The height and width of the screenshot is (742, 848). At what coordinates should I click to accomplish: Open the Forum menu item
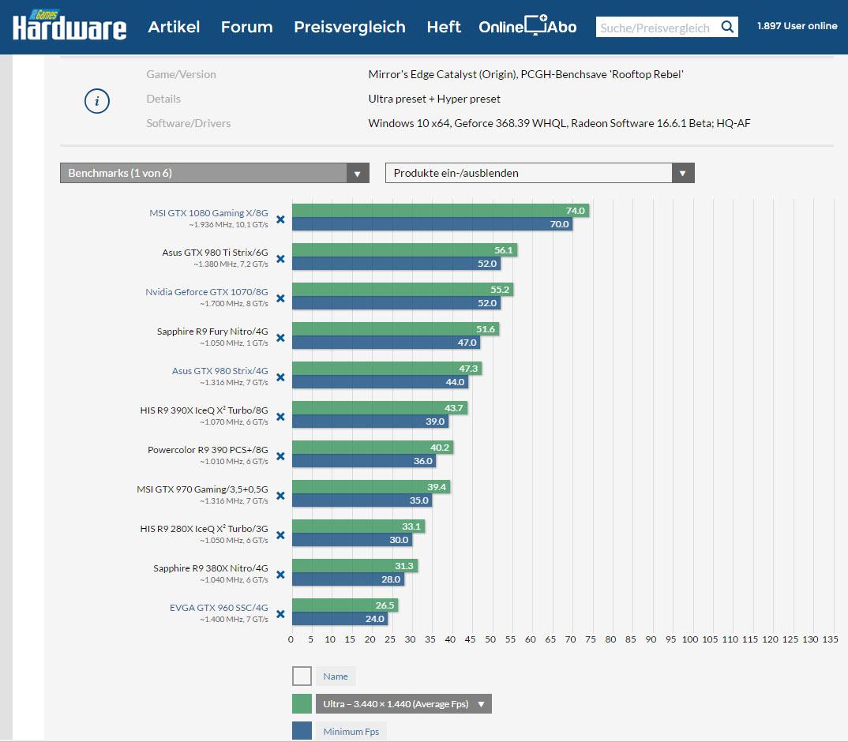pos(246,27)
